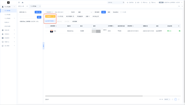Select the Chat_企微客服 (1/1) group row

click(x=29, y=21)
